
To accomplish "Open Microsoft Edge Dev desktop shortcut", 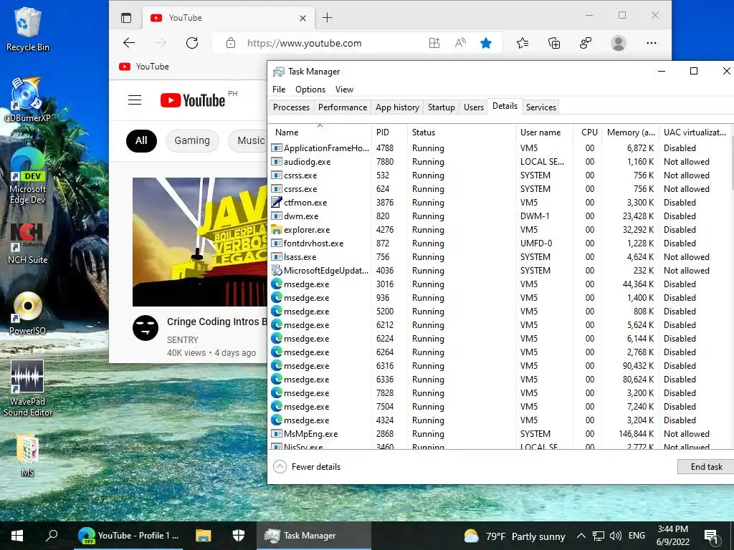I will click(x=28, y=176).
